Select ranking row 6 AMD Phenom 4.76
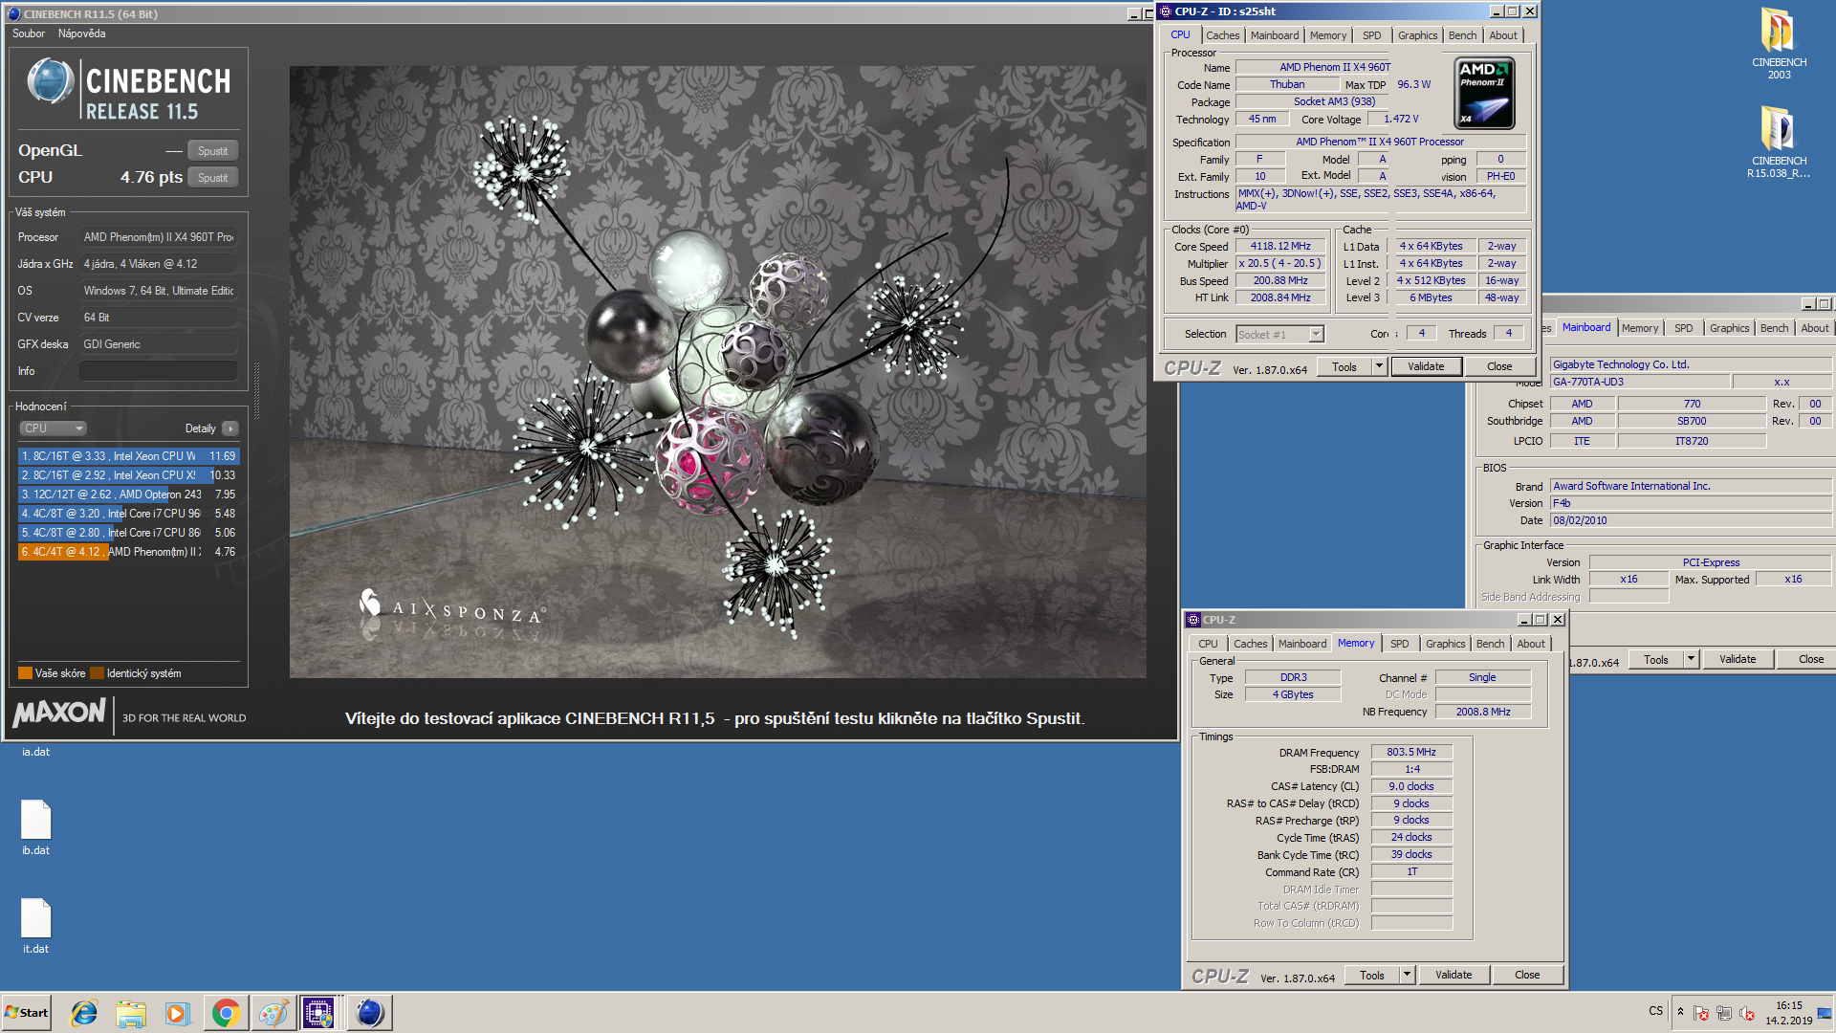 point(128,552)
